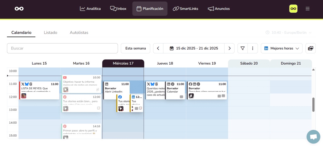Open Analítica in the top navigation
Viewport: 323px width, 146px height.
point(90,9)
